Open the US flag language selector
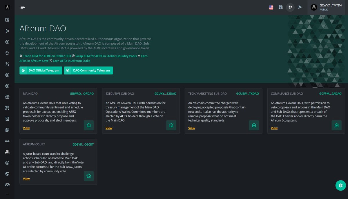The image size is (348, 199). [271, 7]
